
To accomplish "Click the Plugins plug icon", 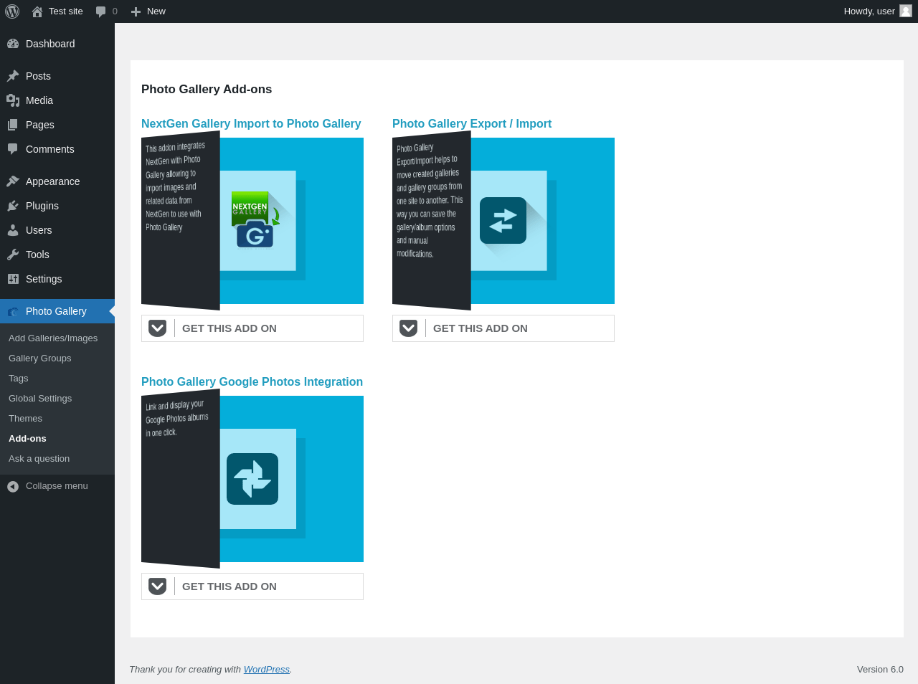I will point(13,206).
